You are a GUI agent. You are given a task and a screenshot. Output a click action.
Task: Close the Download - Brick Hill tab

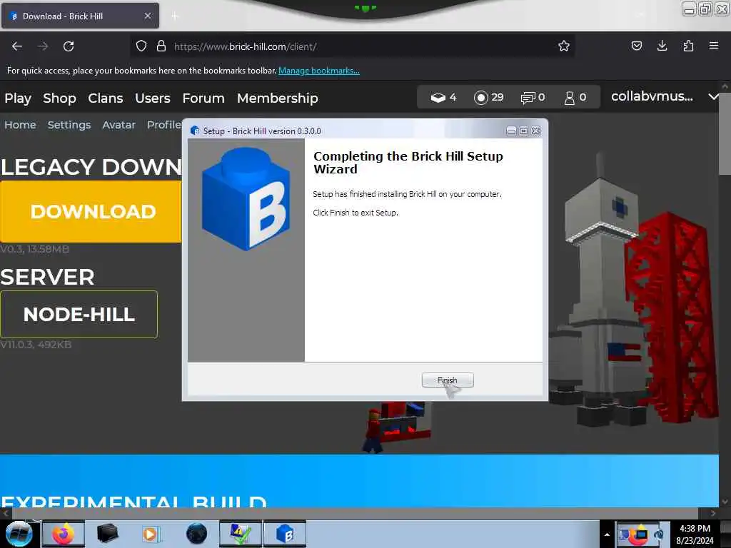point(148,16)
